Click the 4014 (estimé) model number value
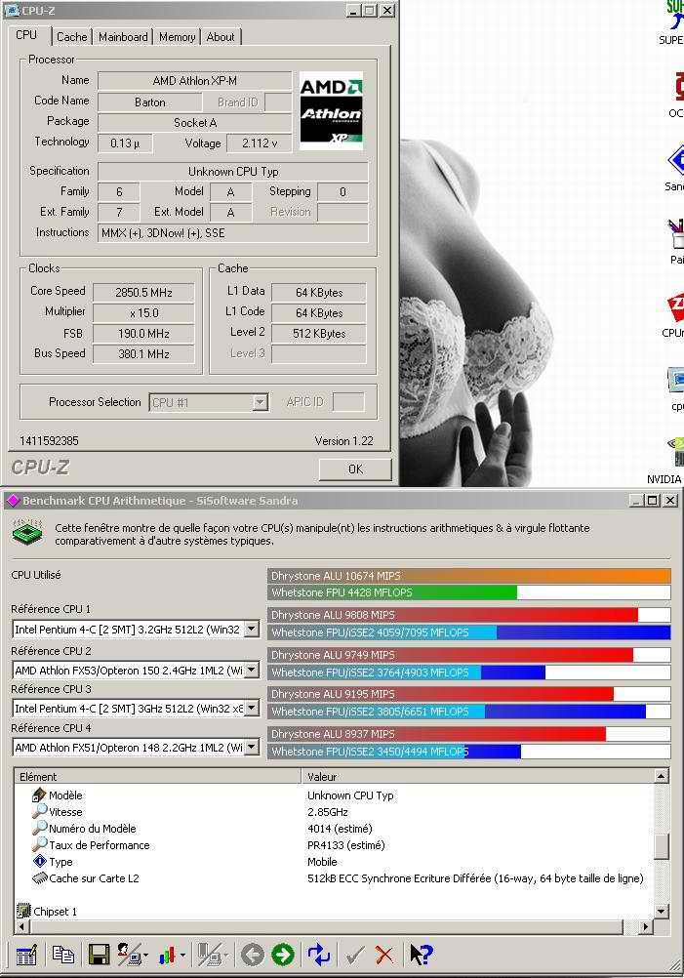The width and height of the screenshot is (684, 978). click(x=340, y=829)
